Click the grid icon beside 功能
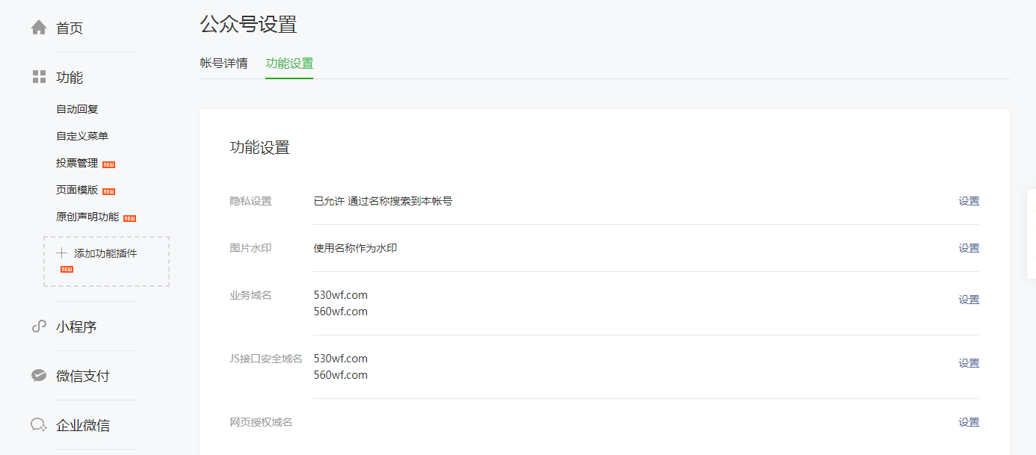This screenshot has height=455, width=1036. [39, 77]
